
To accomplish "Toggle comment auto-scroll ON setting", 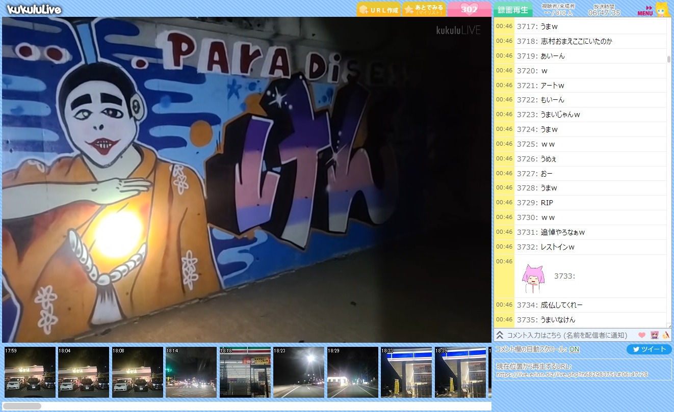I will [x=574, y=349].
